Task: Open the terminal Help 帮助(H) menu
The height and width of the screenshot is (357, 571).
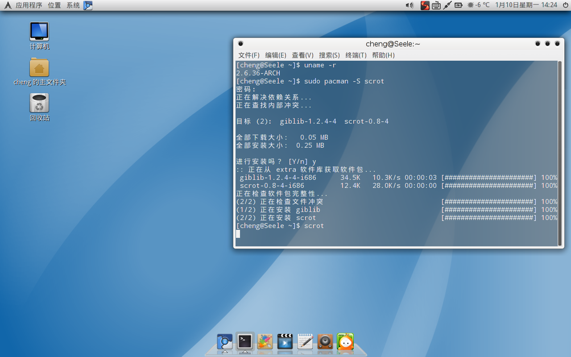Action: pyautogui.click(x=383, y=55)
